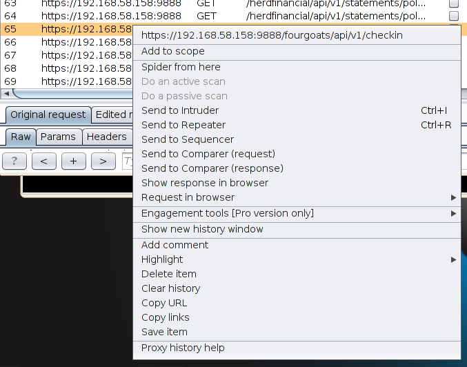This screenshot has height=367, width=467.
Task: Open Show new history window
Action: [297, 229]
